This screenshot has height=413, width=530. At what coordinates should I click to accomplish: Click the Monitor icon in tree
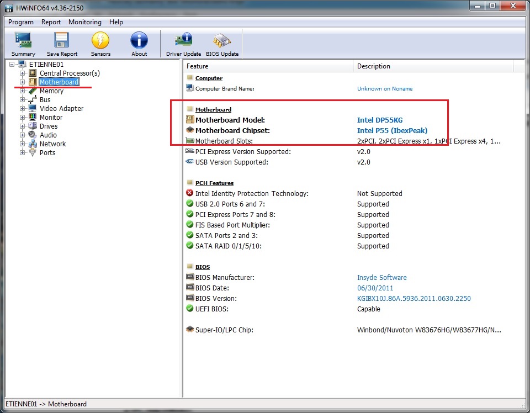33,117
